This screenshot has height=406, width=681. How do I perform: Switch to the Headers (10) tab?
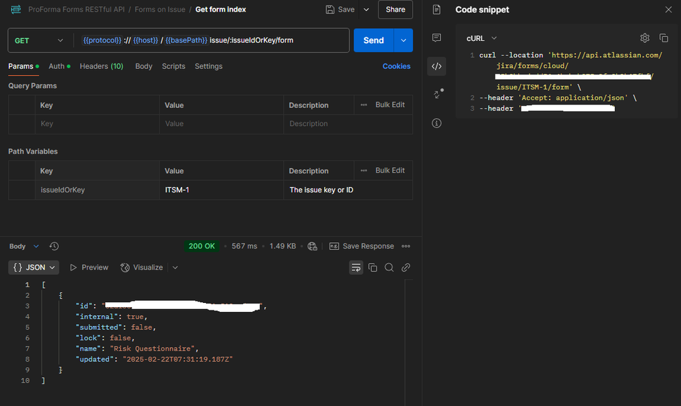click(101, 66)
